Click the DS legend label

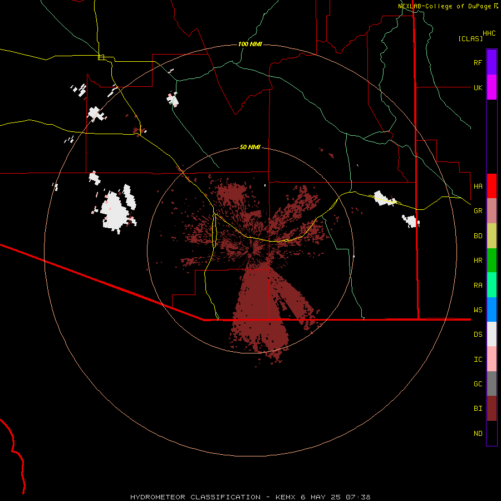[x=478, y=335]
